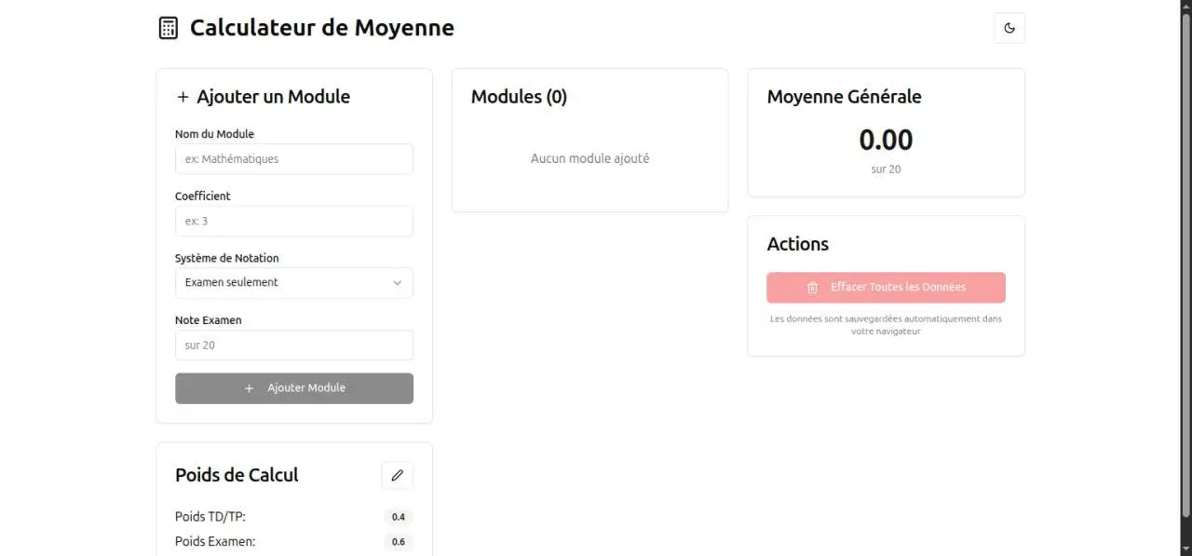Viewport: 1192px width, 556px height.
Task: Edit calculation weights with the pencil icon
Action: click(x=397, y=475)
